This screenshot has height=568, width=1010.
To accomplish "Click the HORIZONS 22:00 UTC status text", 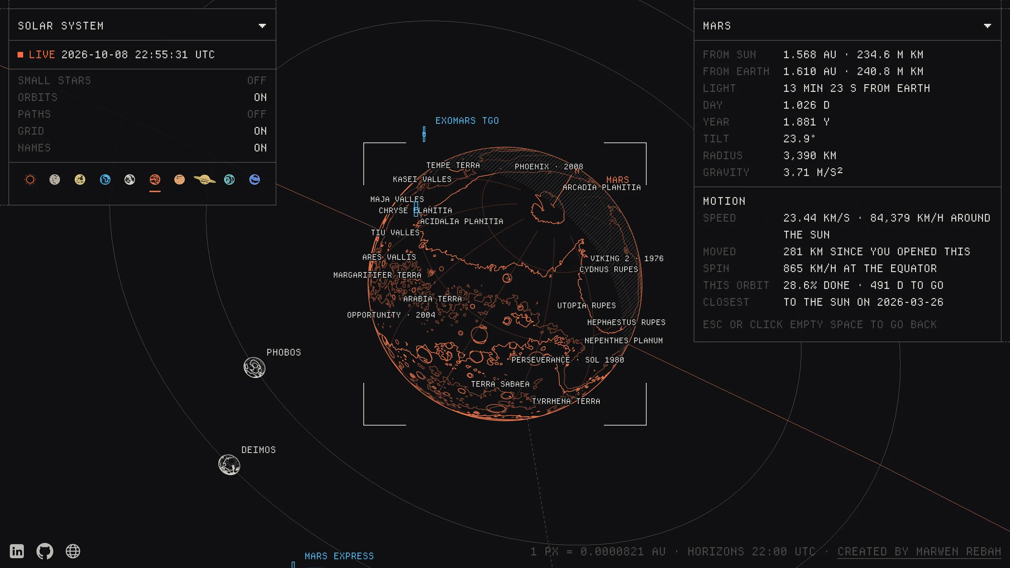I will (x=752, y=551).
